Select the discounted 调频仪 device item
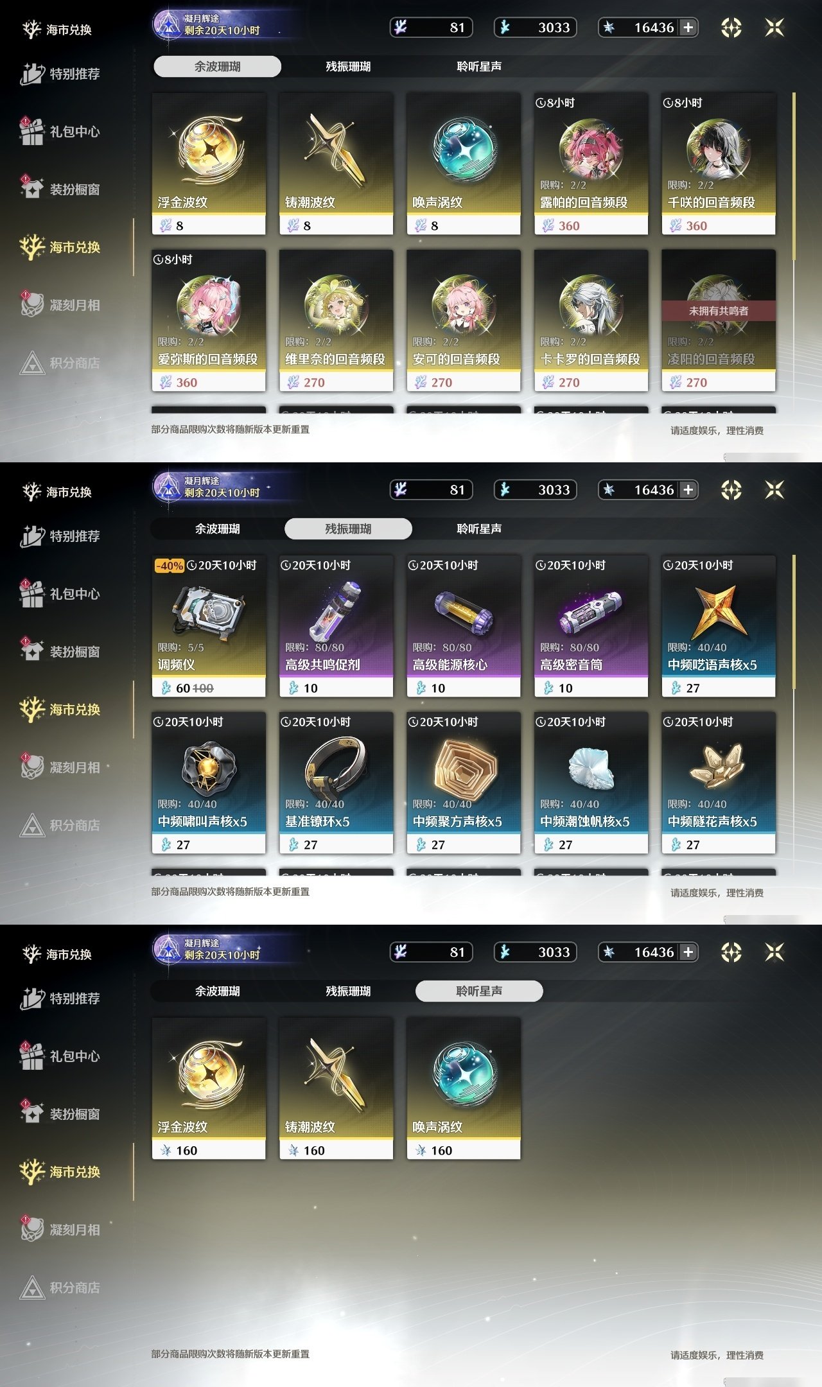Image resolution: width=822 pixels, height=1387 pixels. click(x=209, y=626)
